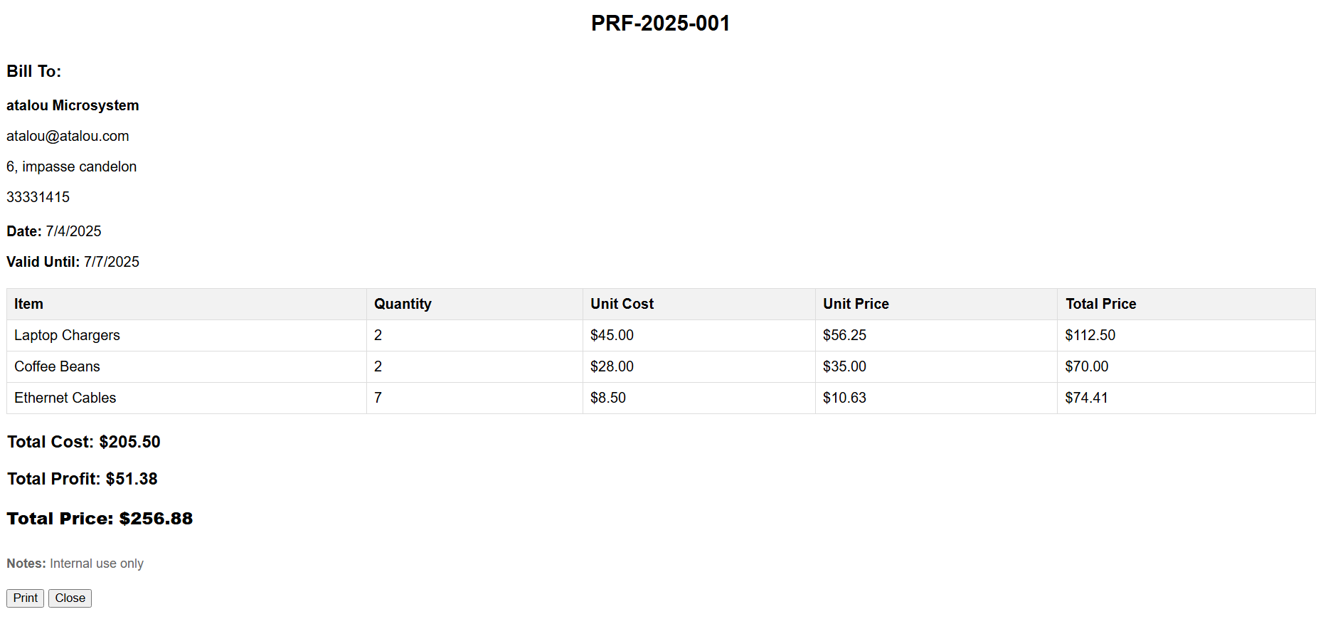The height and width of the screenshot is (624, 1328).
Task: Click the Unit Price column header
Action: tap(856, 304)
